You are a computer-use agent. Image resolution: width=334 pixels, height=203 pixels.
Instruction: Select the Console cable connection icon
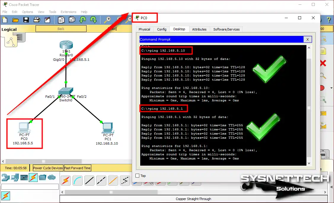(78, 180)
